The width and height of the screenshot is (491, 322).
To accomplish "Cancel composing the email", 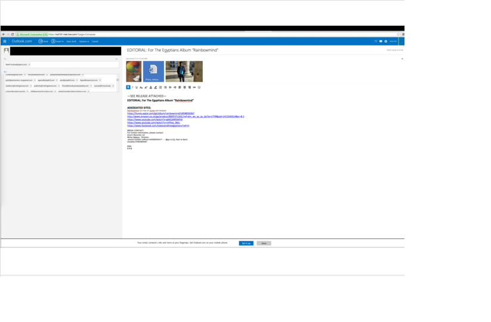I will coord(95,41).
